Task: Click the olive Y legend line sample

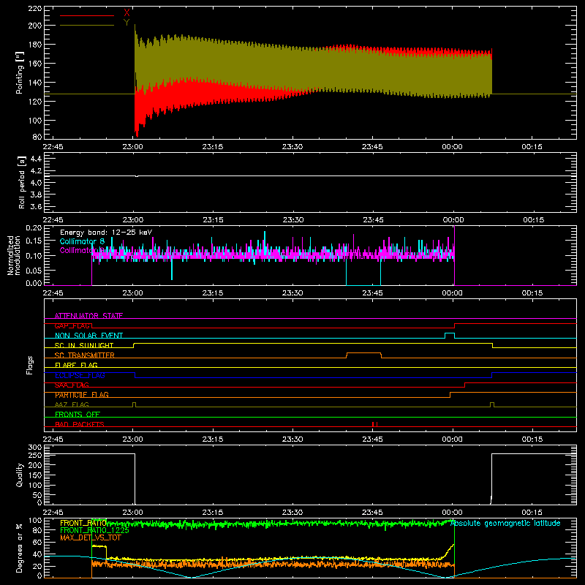Action: tap(87, 25)
